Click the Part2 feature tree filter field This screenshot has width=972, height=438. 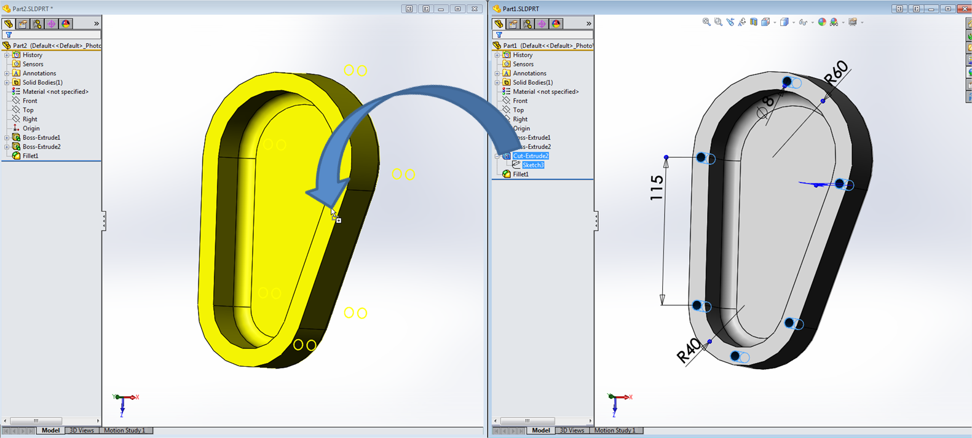point(55,35)
